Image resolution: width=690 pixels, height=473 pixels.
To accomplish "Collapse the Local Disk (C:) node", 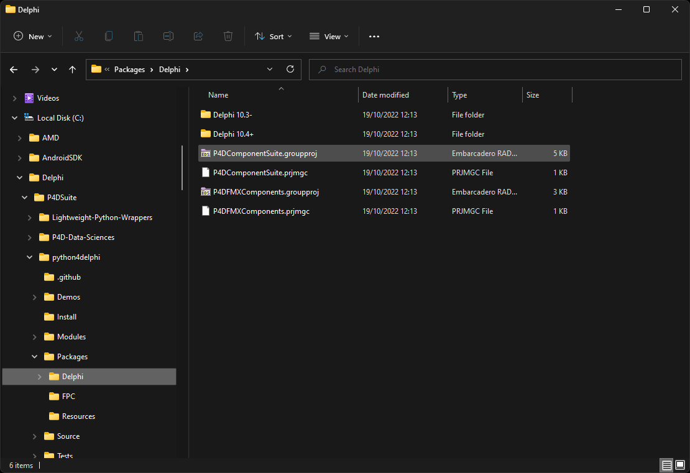I will point(14,118).
